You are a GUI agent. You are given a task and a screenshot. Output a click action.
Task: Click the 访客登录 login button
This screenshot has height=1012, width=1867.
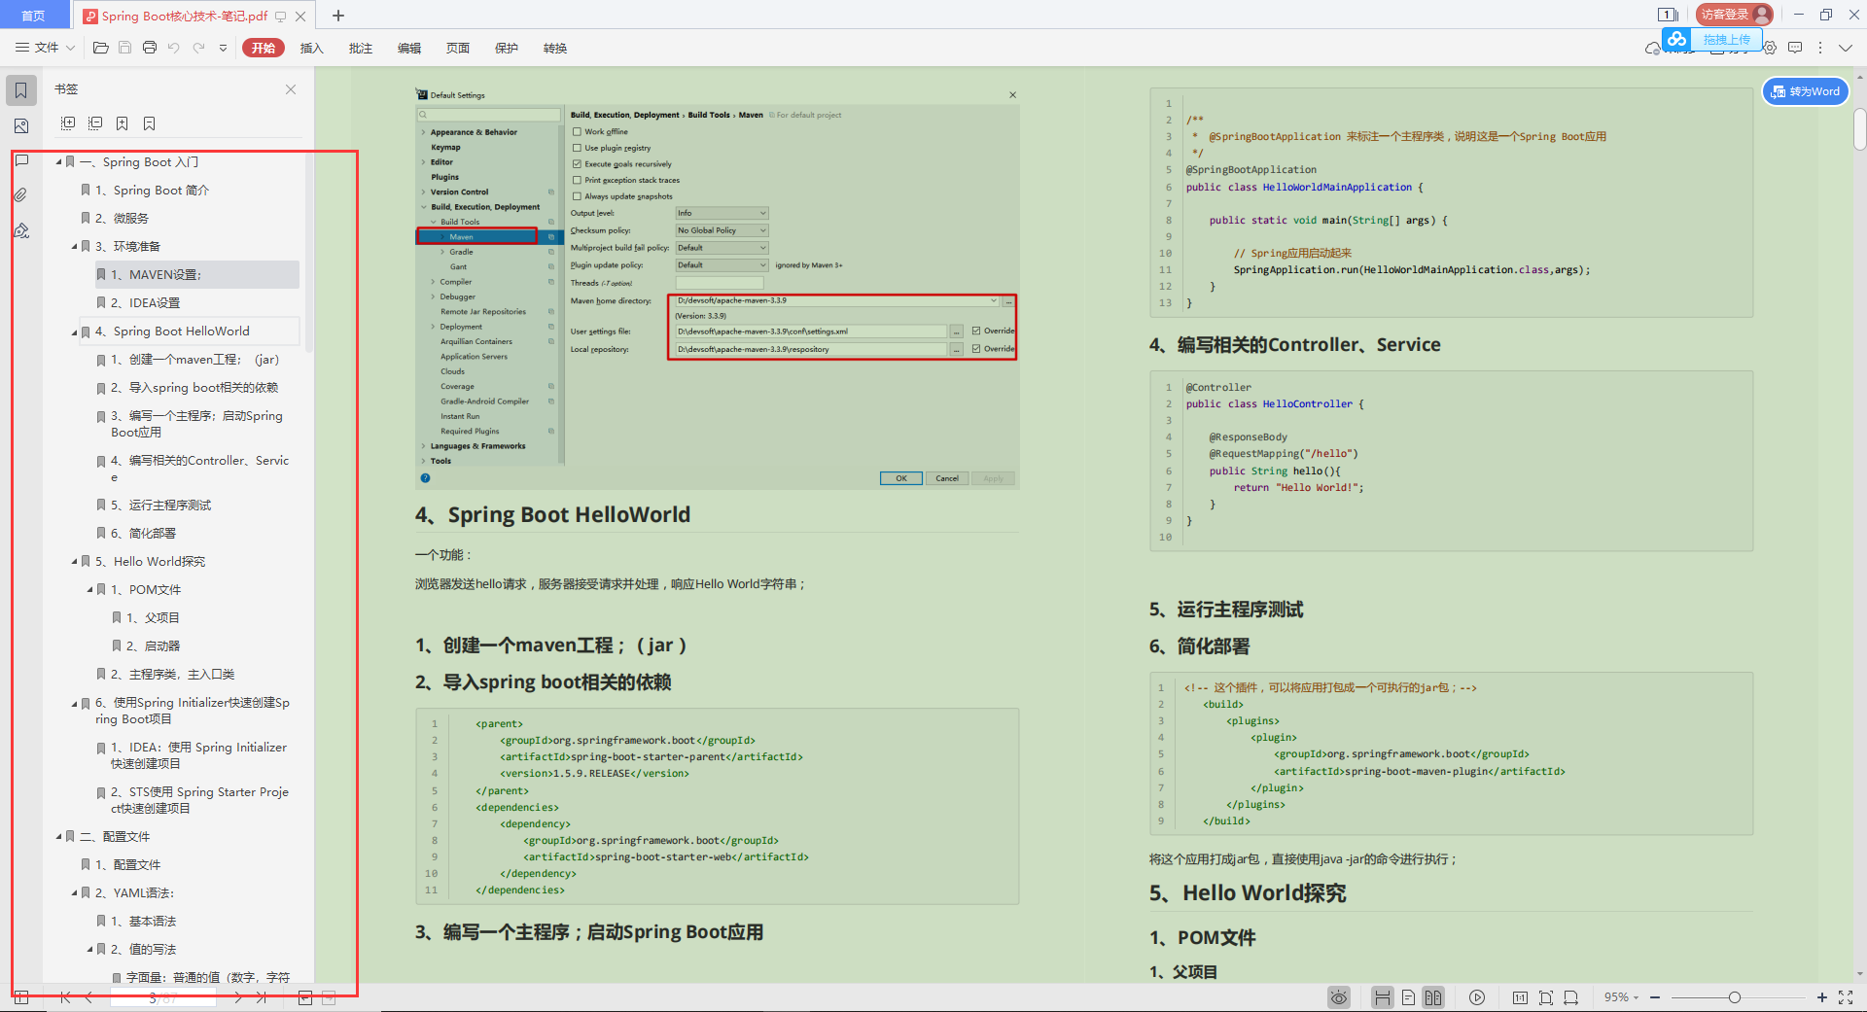(x=1734, y=15)
